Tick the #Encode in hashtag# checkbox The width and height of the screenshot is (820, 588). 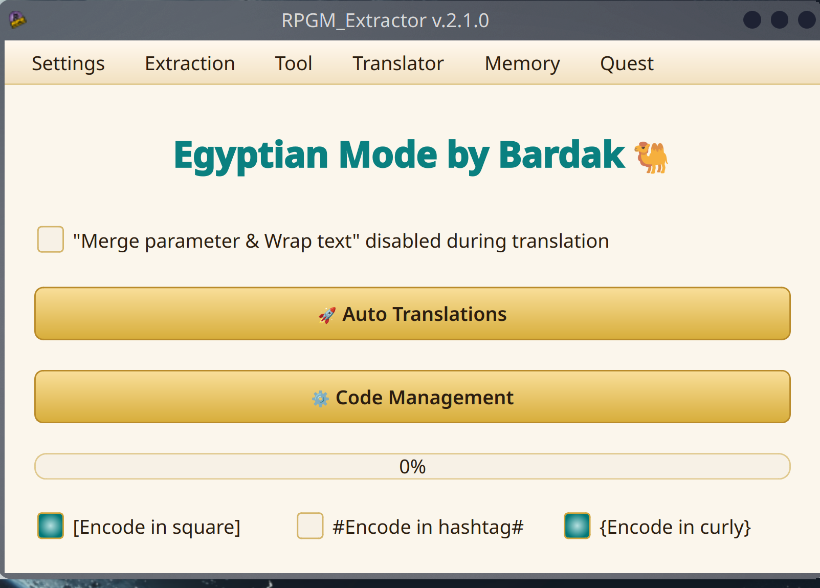click(310, 526)
